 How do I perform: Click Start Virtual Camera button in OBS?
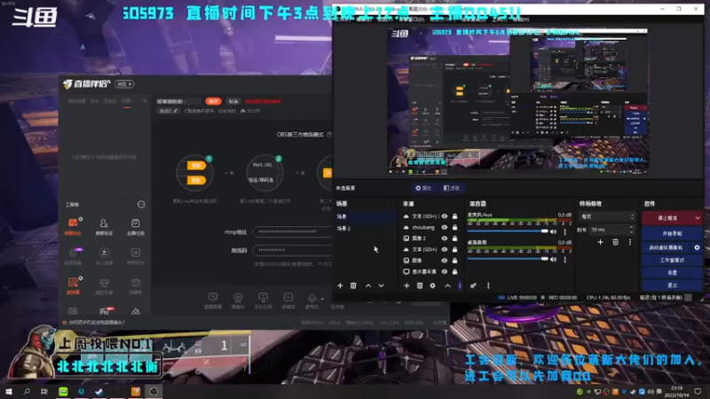pyautogui.click(x=667, y=247)
